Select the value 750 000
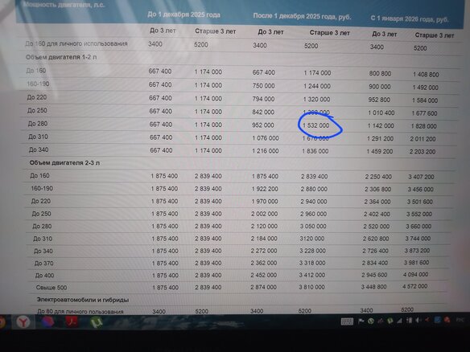 coord(263,86)
